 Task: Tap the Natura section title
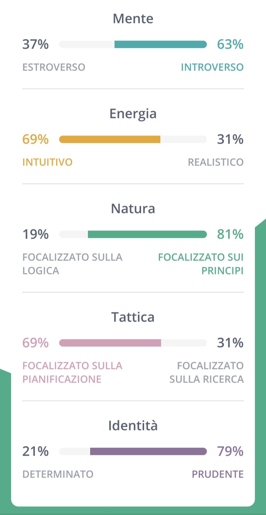click(133, 209)
